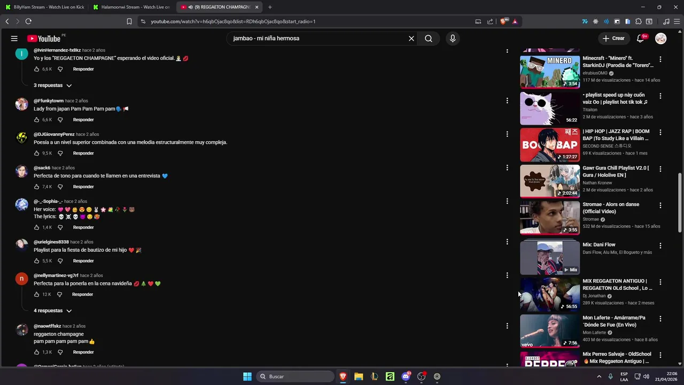Viewport: 684px width, 385px height.
Task: Click the magnifier search button
Action: (429, 38)
